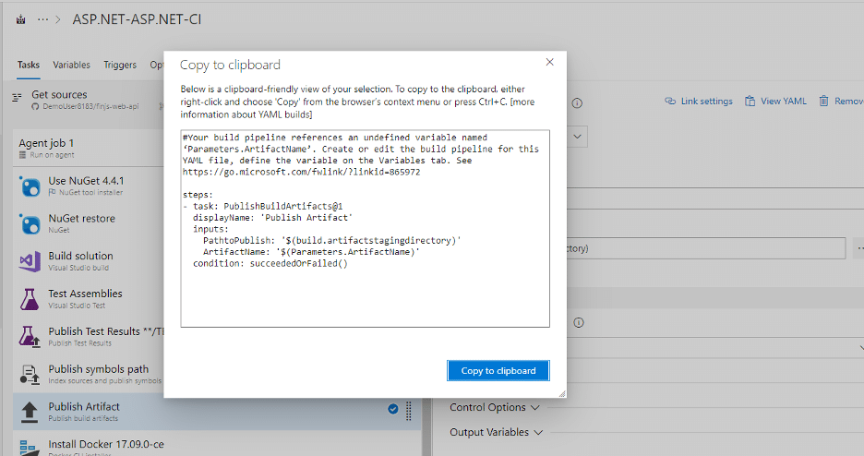Click the Publish Test Results flask icon
The height and width of the screenshot is (456, 864).
(30, 337)
